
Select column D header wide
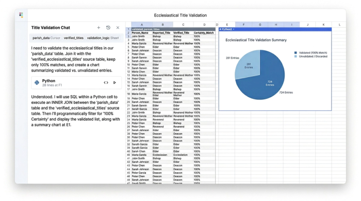(x=204, y=25)
